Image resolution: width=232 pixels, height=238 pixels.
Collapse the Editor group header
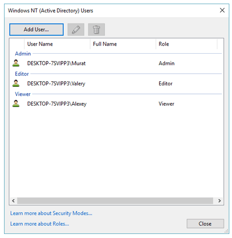[22, 74]
